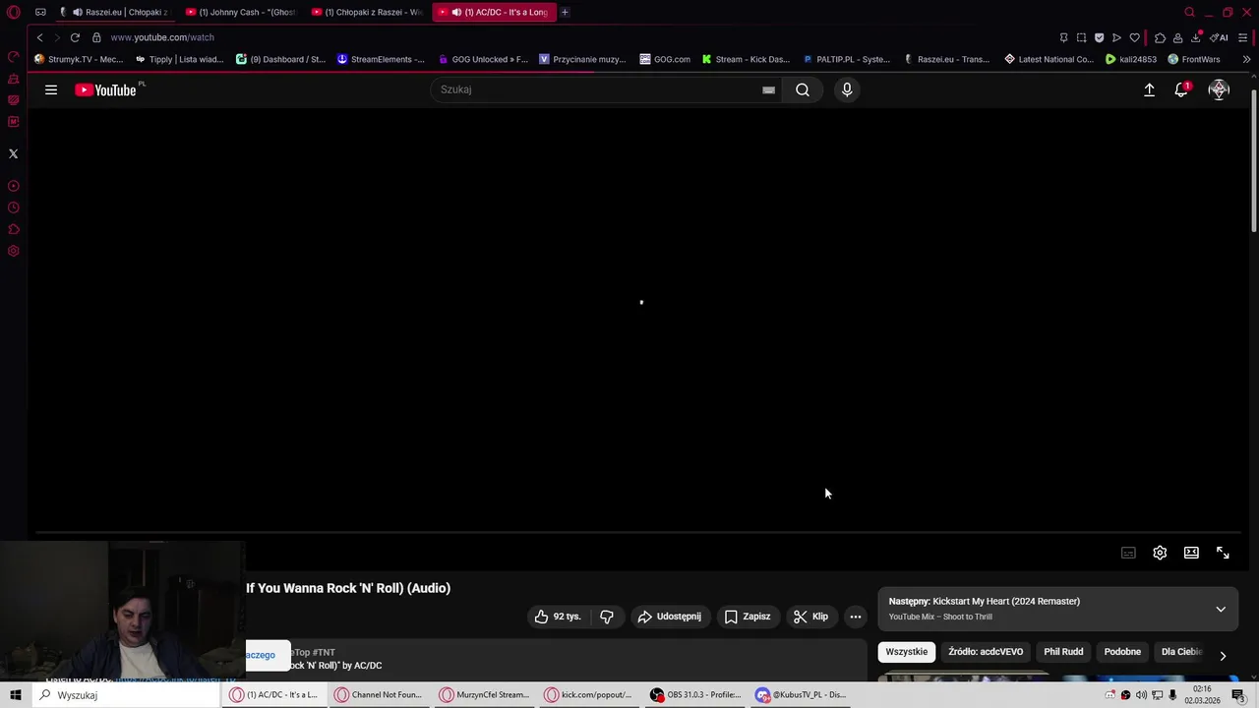The width and height of the screenshot is (1259, 708).
Task: Click the Windows taskbar Wyszukaj search box
Action: 126,695
